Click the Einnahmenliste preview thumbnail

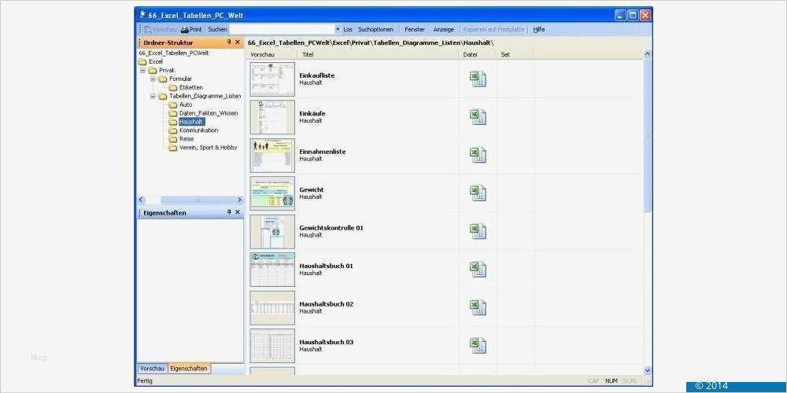pos(272,156)
